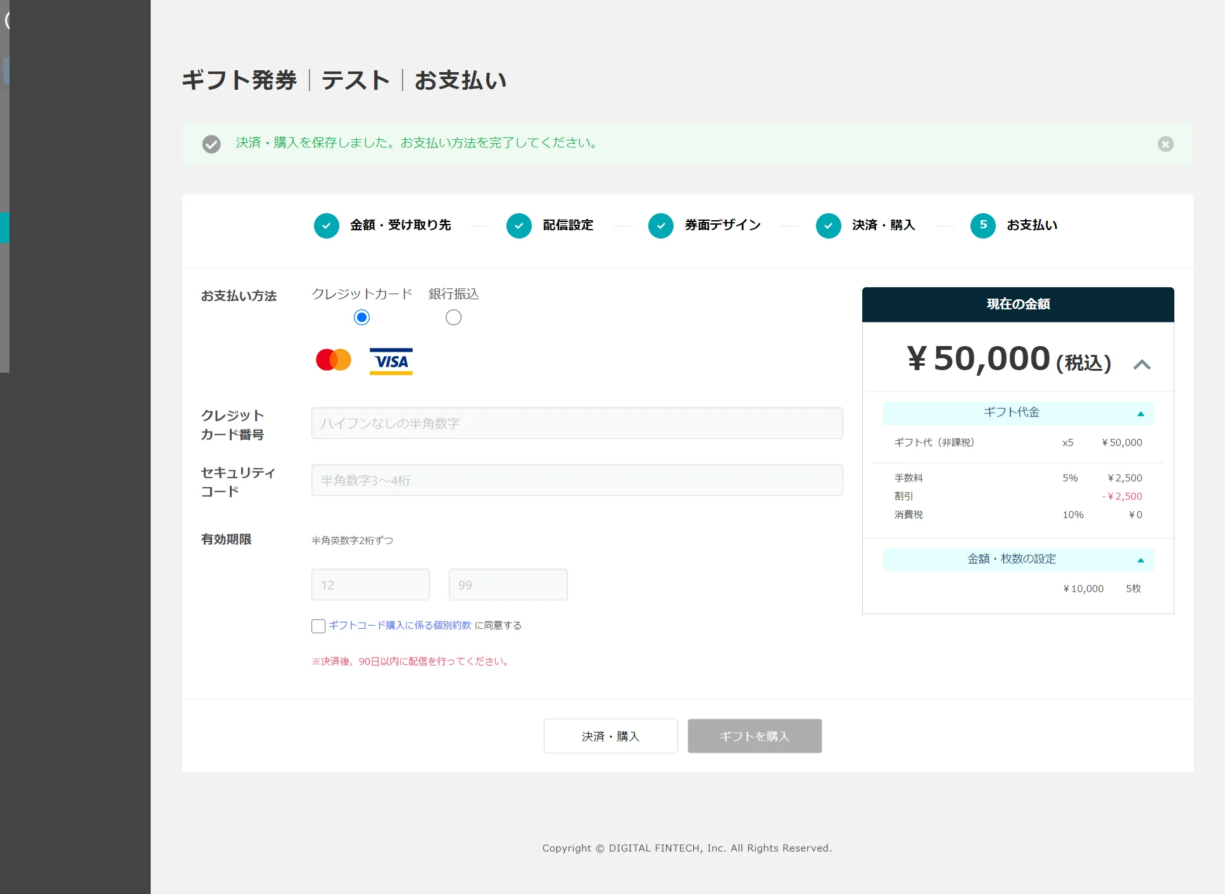Collapse the ギフト代金 section
This screenshot has width=1225, height=894.
pos(1018,413)
